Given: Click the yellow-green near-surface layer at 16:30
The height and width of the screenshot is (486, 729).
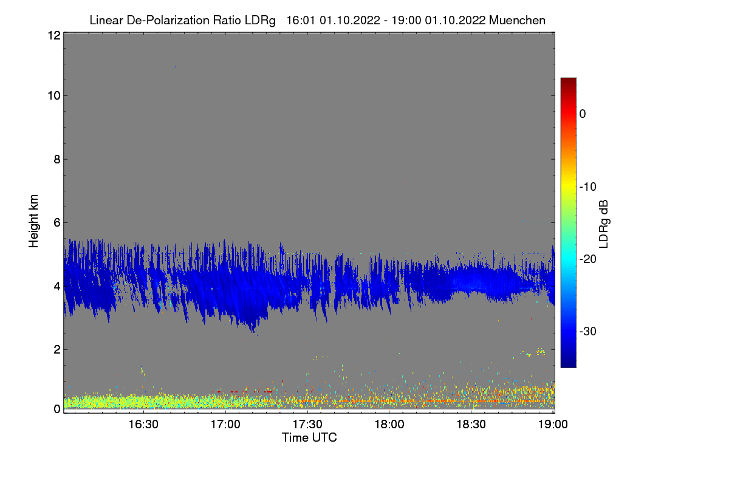Looking at the screenshot, I should point(143,402).
